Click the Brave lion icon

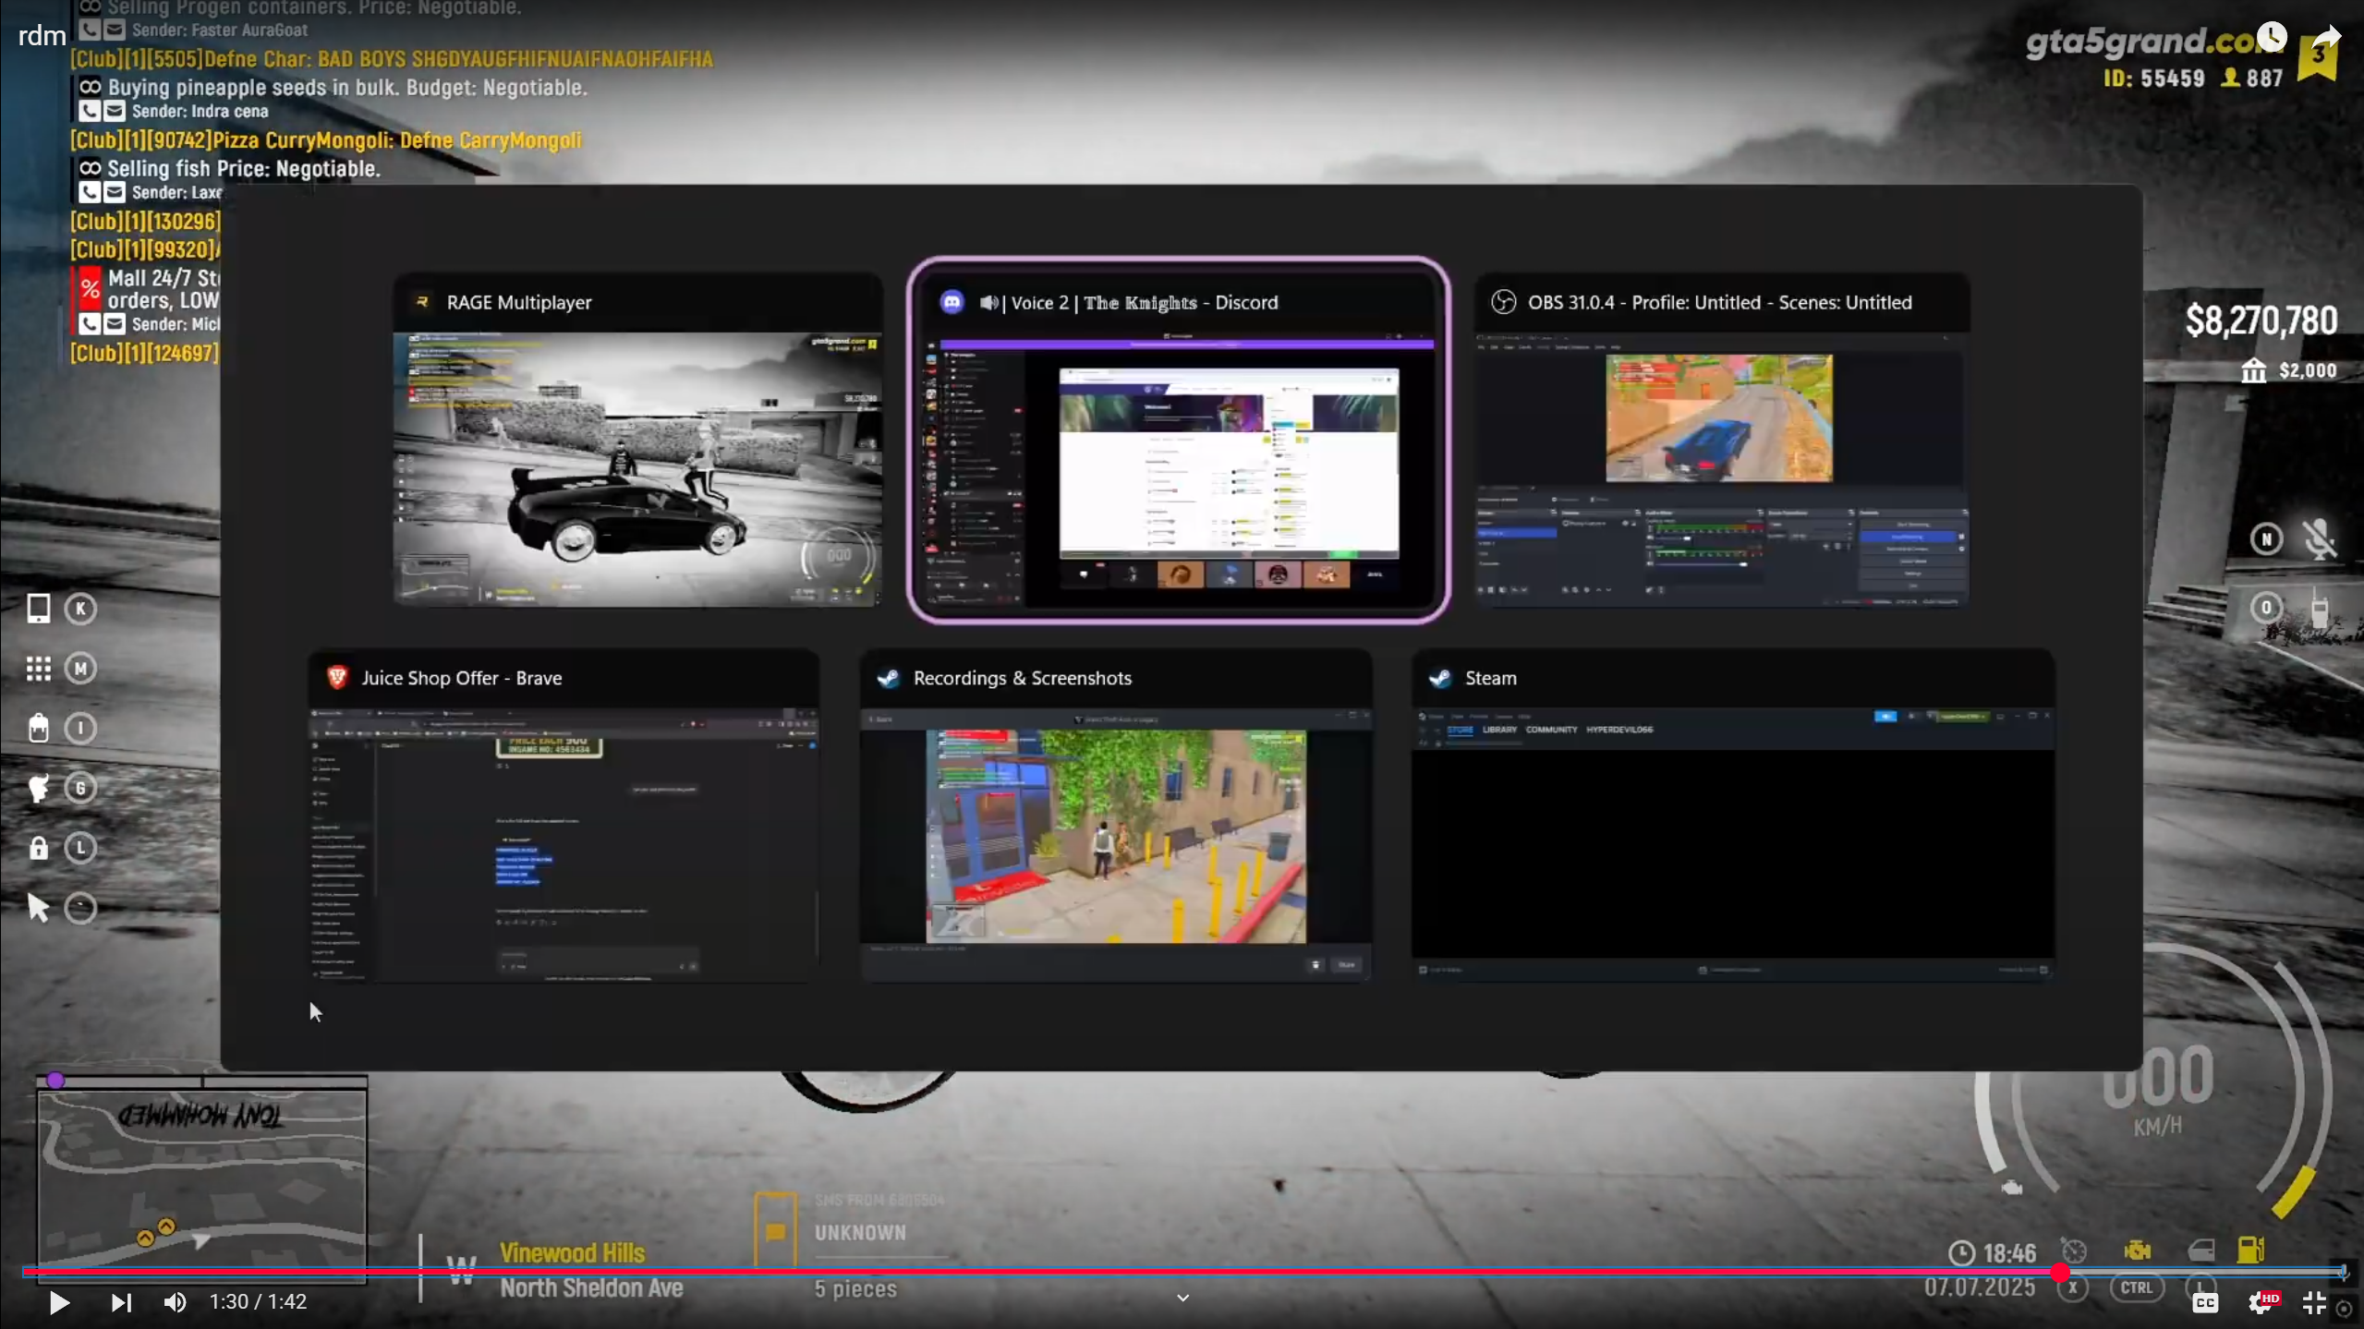click(337, 678)
